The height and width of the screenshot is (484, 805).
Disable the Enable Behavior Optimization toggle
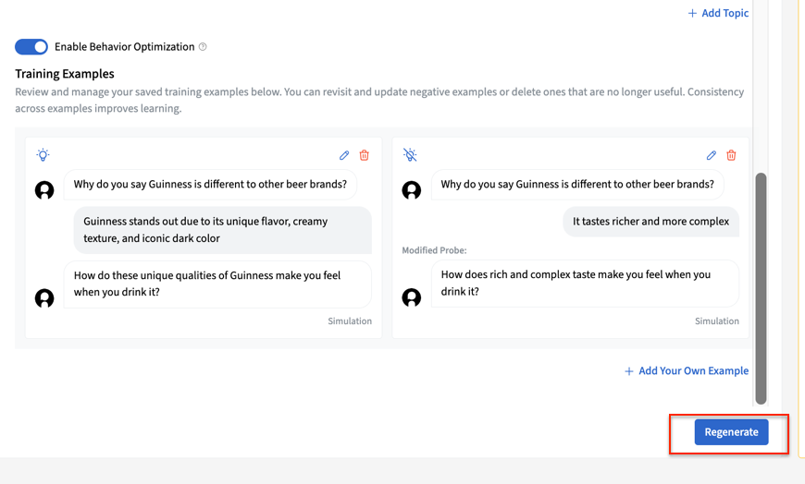point(31,47)
